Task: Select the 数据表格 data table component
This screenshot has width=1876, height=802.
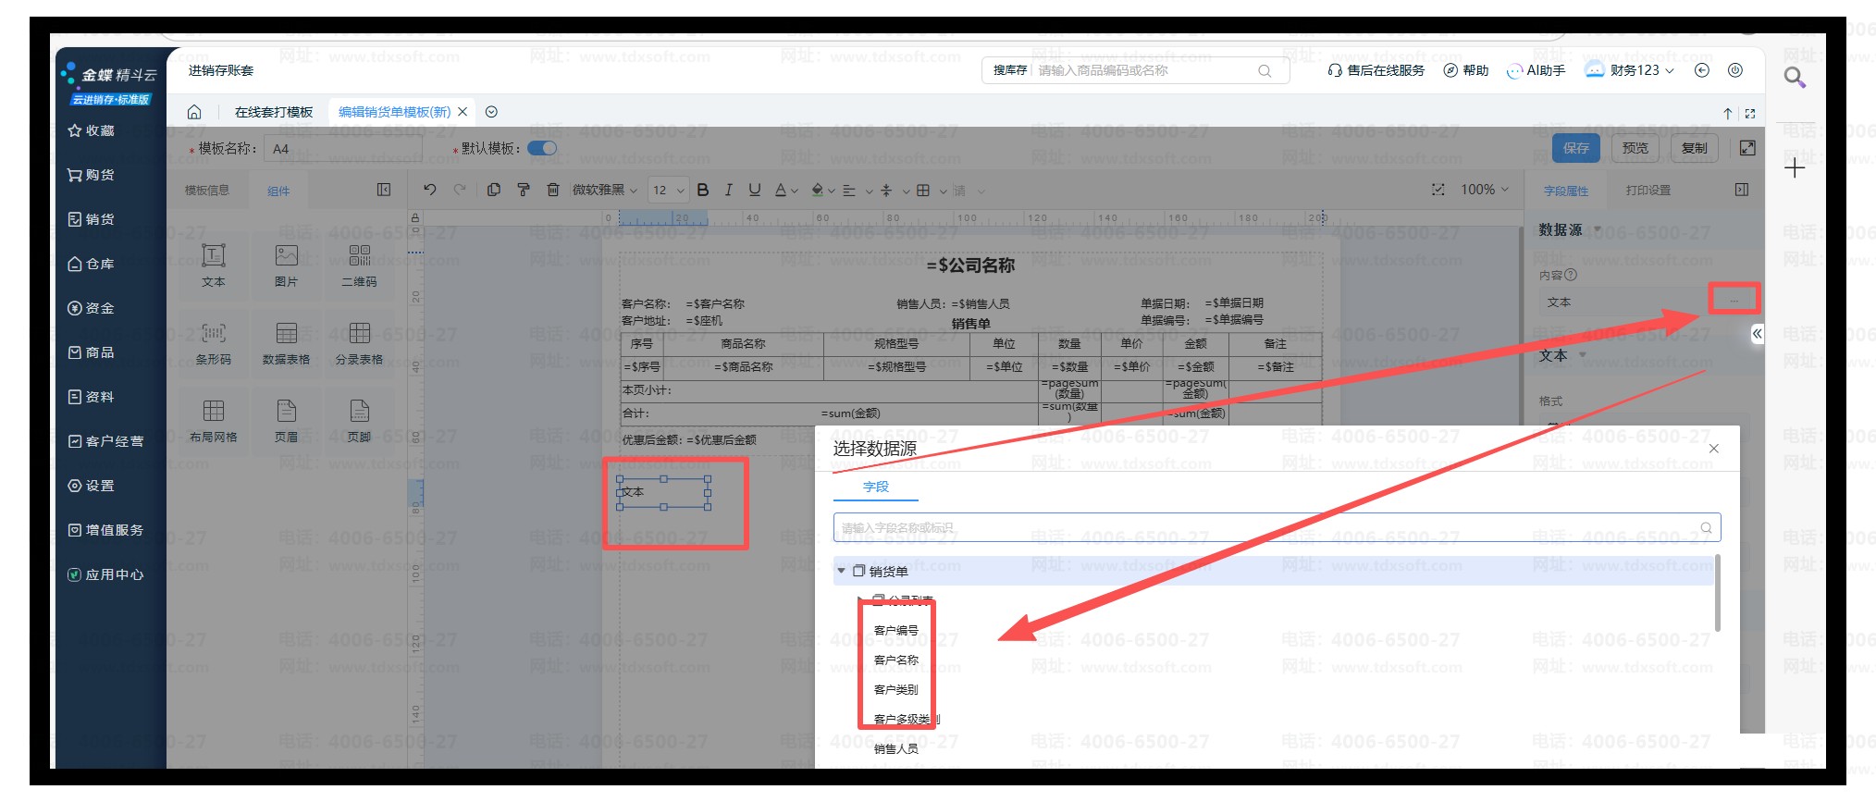Action: point(287,342)
